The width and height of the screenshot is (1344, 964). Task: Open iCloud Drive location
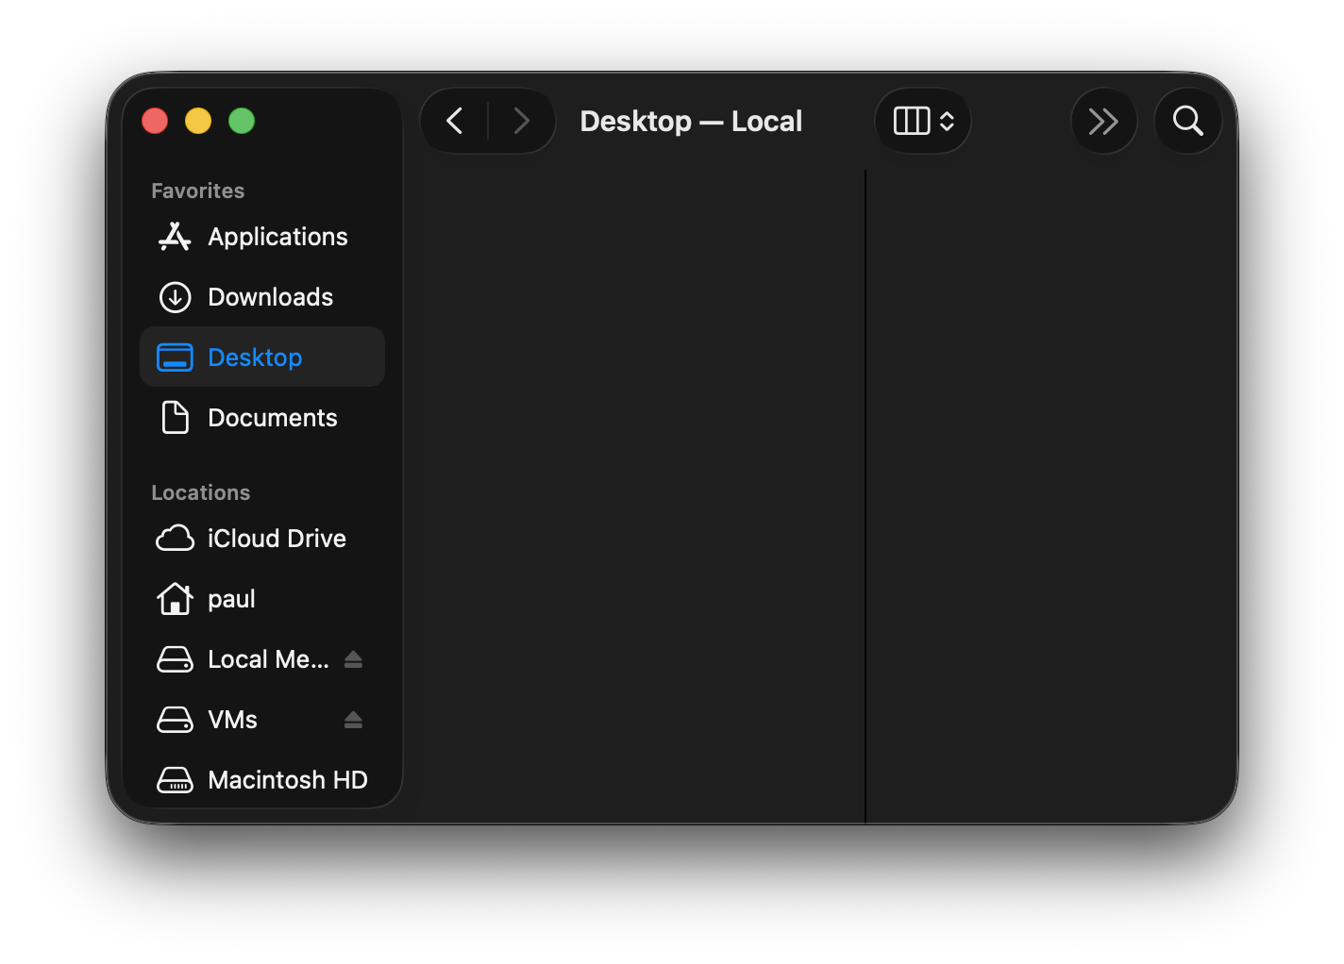[276, 539]
